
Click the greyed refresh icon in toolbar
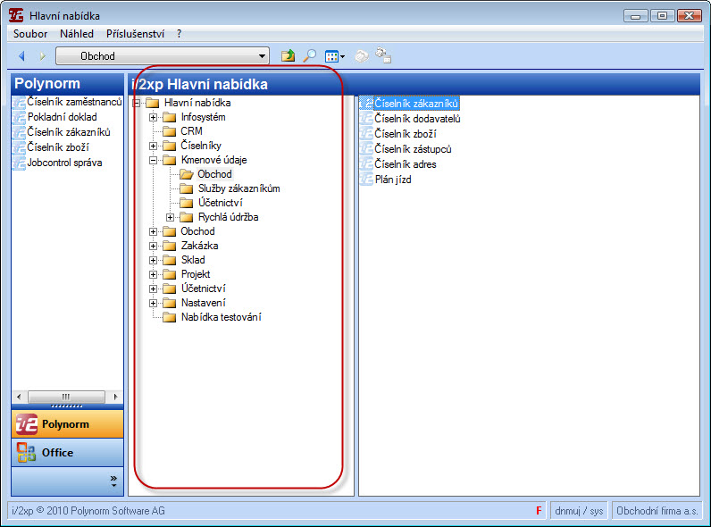pos(362,55)
